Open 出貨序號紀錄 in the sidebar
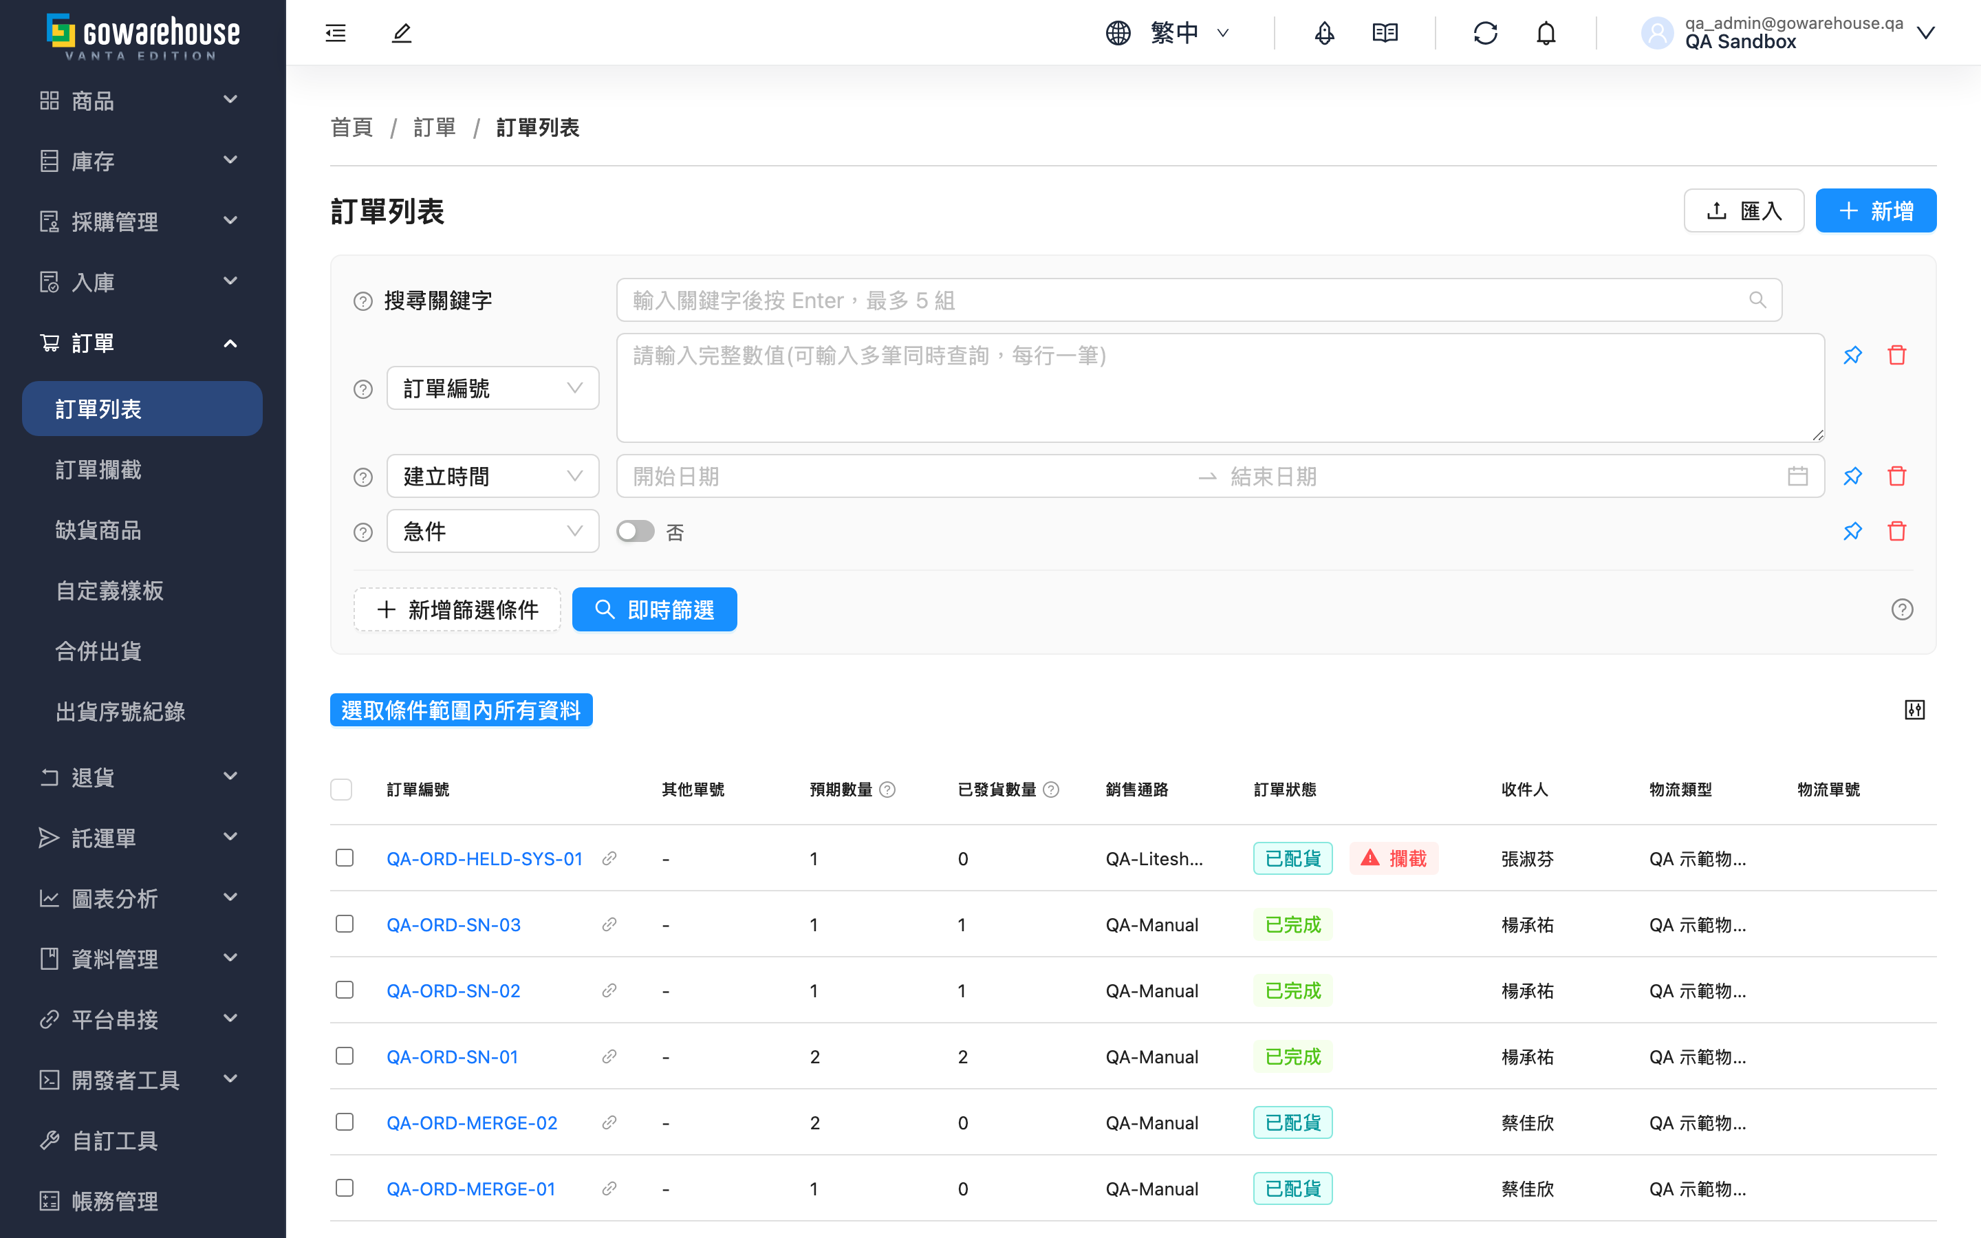Viewport: 1981px width, 1238px height. [142, 712]
